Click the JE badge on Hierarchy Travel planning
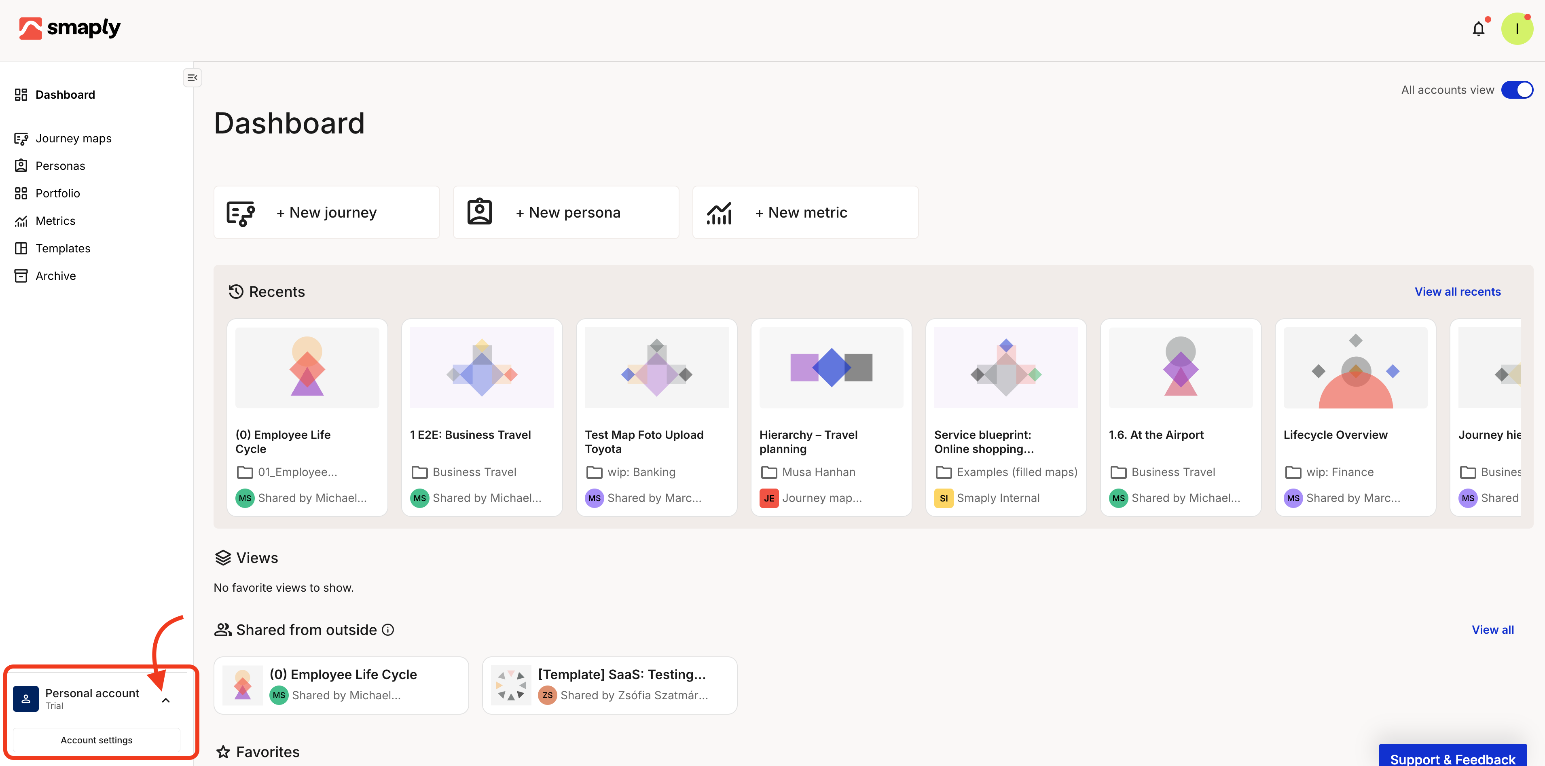The height and width of the screenshot is (766, 1545). point(769,498)
